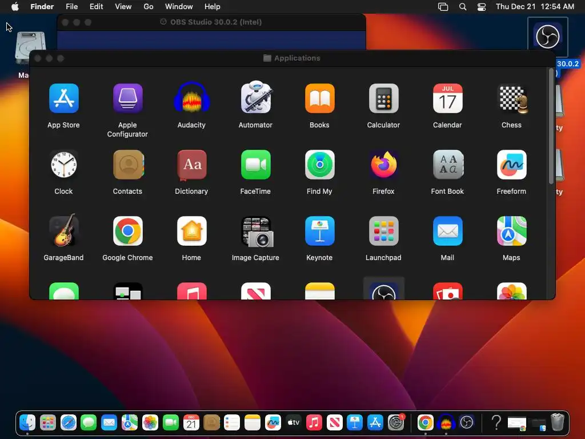The width and height of the screenshot is (585, 439).
Task: Click the question mark icon in Dock
Action: (x=496, y=422)
